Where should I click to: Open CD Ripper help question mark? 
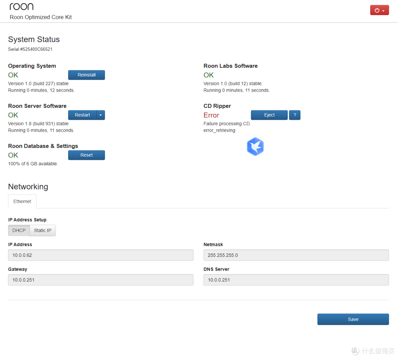pyautogui.click(x=295, y=115)
